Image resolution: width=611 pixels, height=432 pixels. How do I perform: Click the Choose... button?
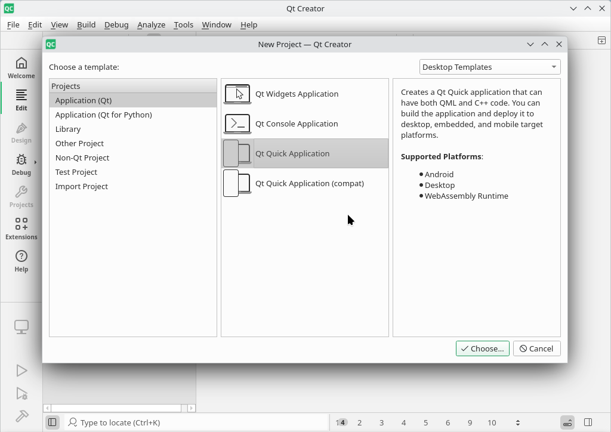(482, 348)
